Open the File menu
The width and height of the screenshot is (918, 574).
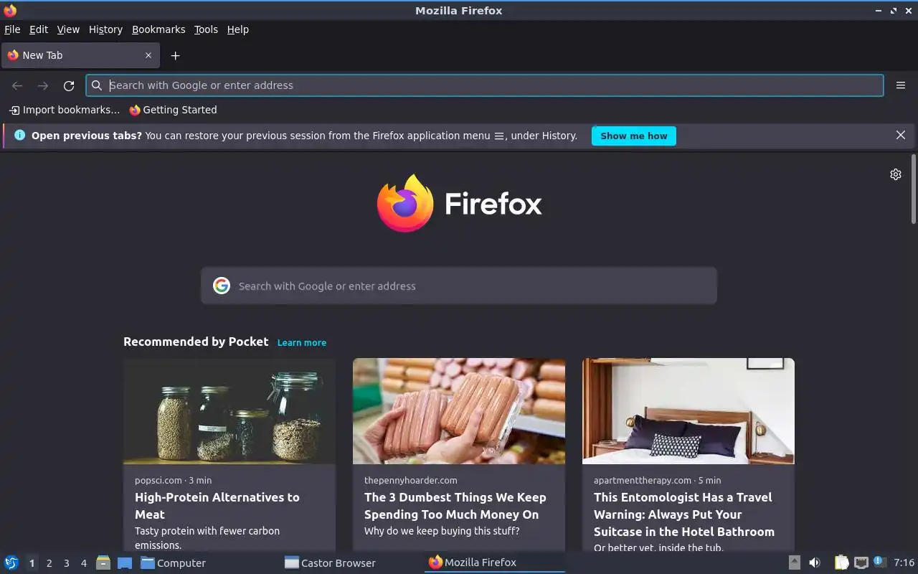[12, 29]
